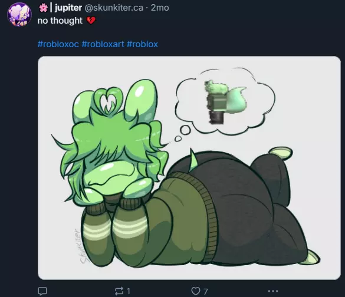Repost this post using the arrows icon
Viewport: 345px width, 297px height.
click(x=119, y=291)
